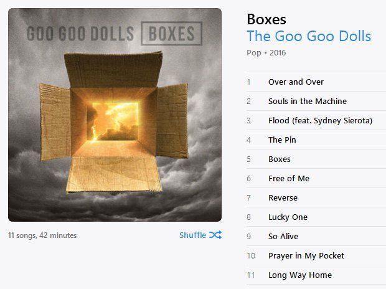Click the Boxes album title heading

coord(266,19)
